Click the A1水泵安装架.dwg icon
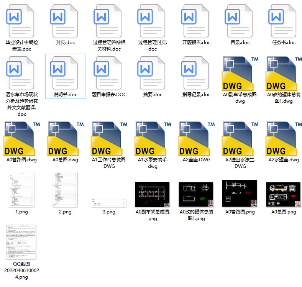The height and width of the screenshot is (287, 302). [153, 138]
